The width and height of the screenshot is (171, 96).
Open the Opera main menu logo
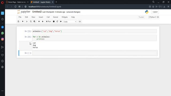point(2,2)
